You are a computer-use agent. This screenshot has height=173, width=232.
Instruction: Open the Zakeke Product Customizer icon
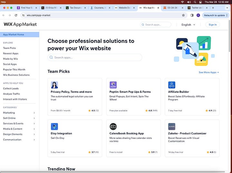coord(172,127)
